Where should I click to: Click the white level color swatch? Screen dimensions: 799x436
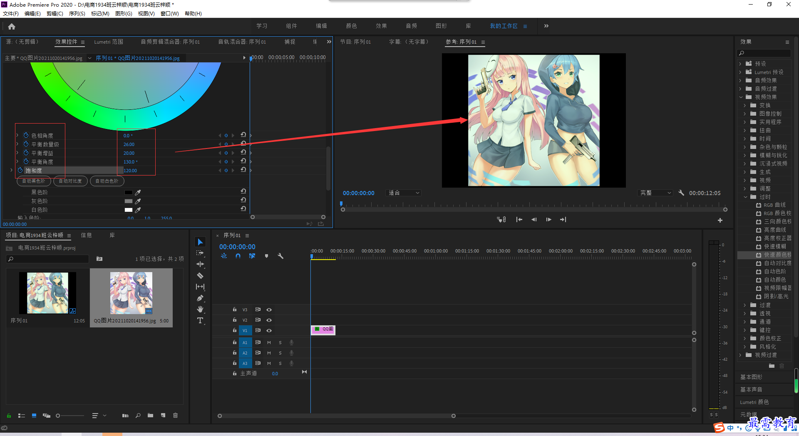(129, 210)
